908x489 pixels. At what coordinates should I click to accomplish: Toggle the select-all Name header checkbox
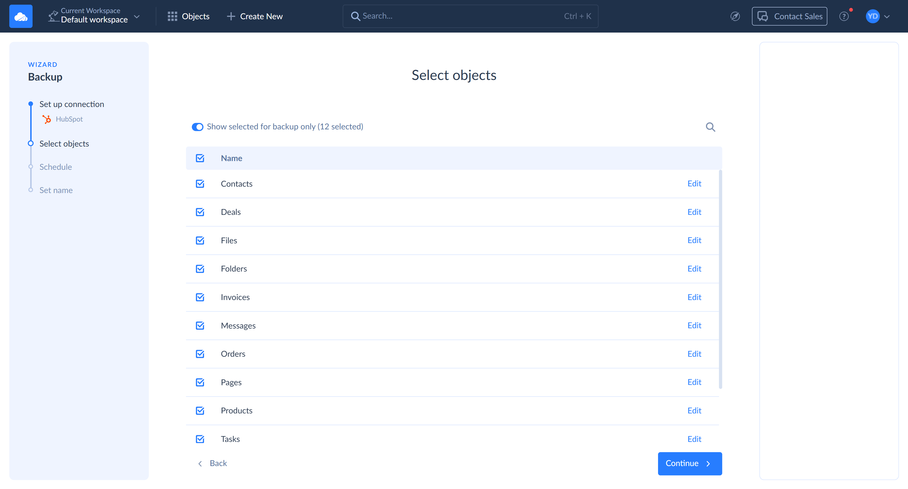[x=200, y=158]
